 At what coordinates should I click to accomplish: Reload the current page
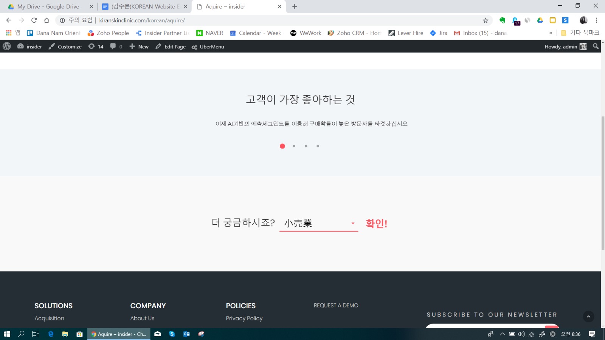34,20
